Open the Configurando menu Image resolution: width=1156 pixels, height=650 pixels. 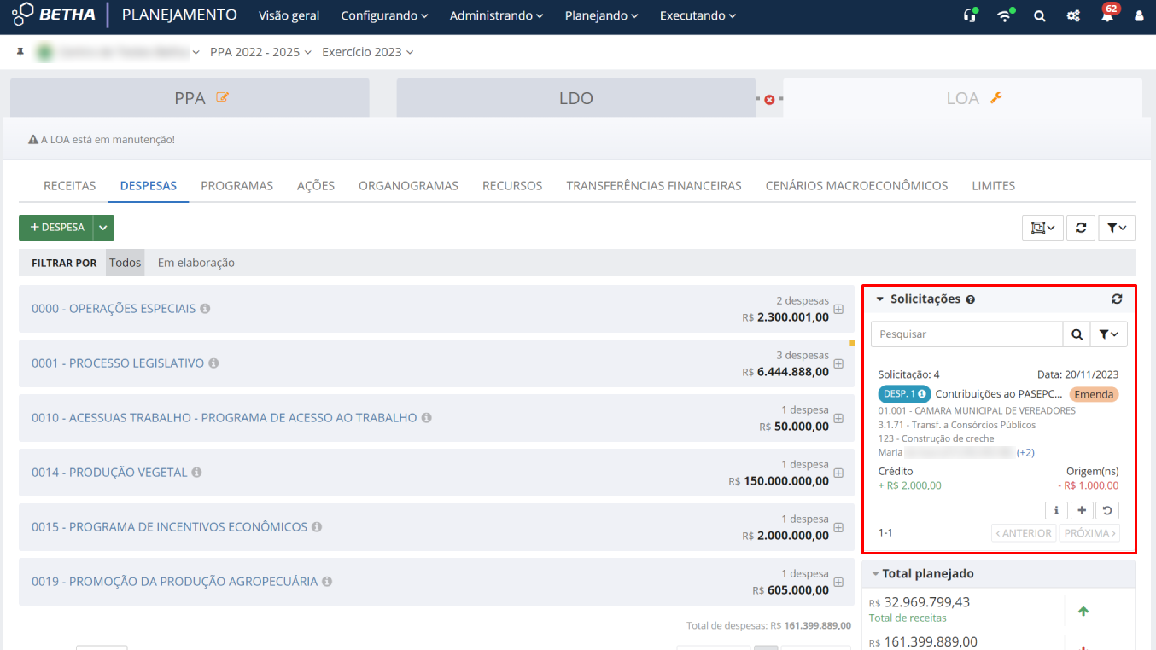pyautogui.click(x=384, y=16)
